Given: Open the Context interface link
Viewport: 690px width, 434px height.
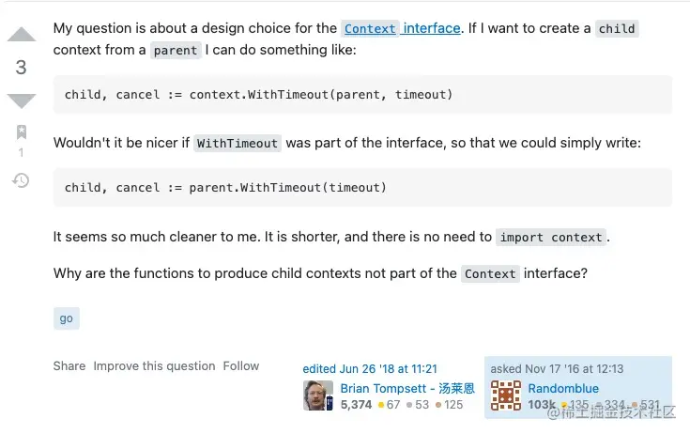Looking at the screenshot, I should (401, 28).
